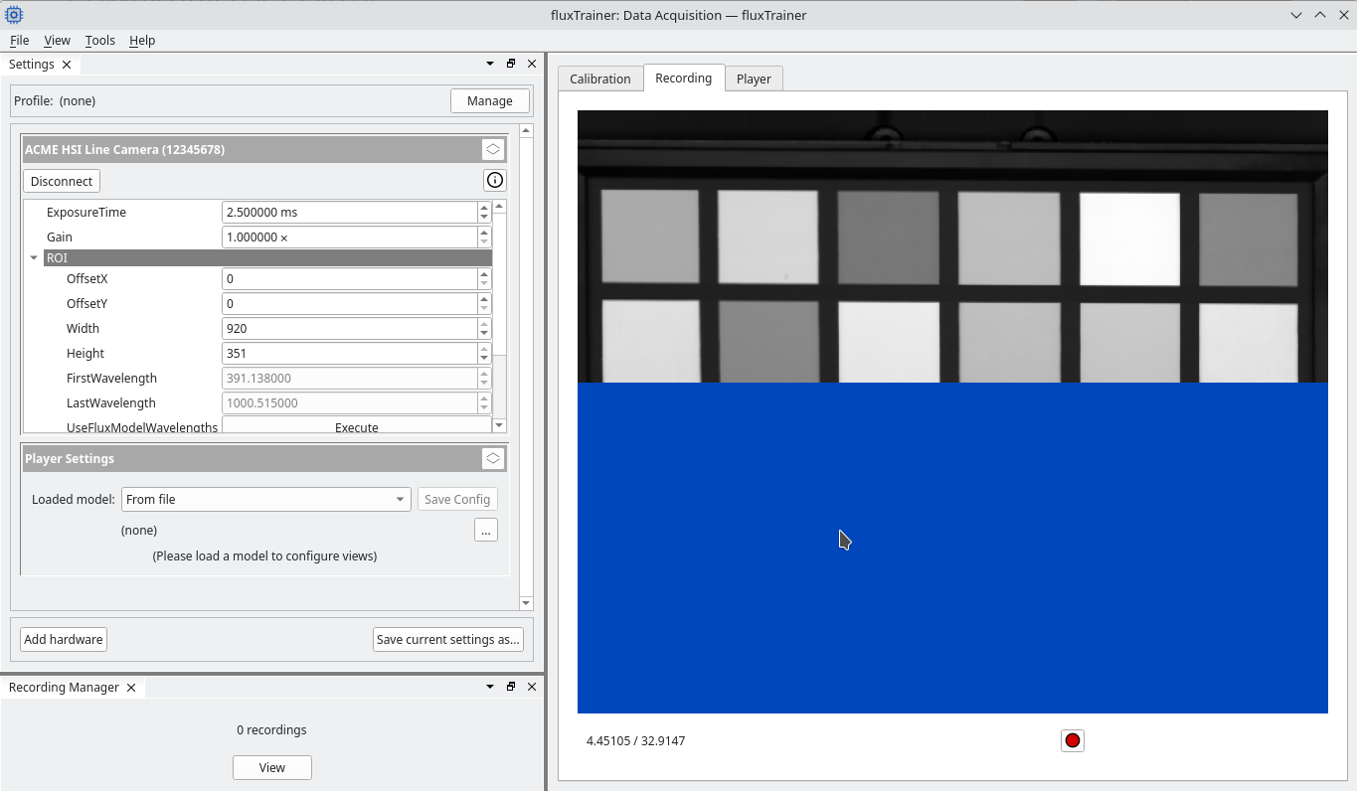
Task: Decrease OffsetY with stepper down arrow
Action: [x=484, y=309]
